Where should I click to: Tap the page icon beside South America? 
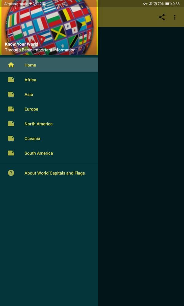(x=11, y=153)
